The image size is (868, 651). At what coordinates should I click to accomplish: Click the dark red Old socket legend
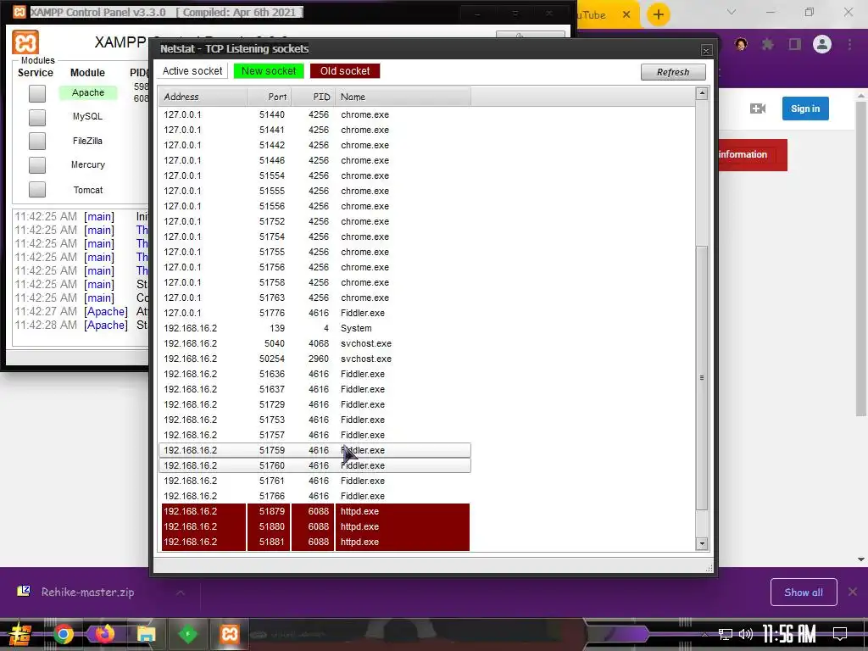(x=345, y=71)
